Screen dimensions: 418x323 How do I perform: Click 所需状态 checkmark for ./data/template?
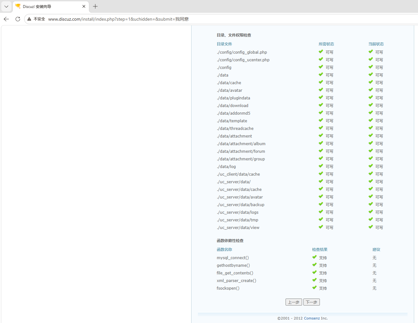321,120
